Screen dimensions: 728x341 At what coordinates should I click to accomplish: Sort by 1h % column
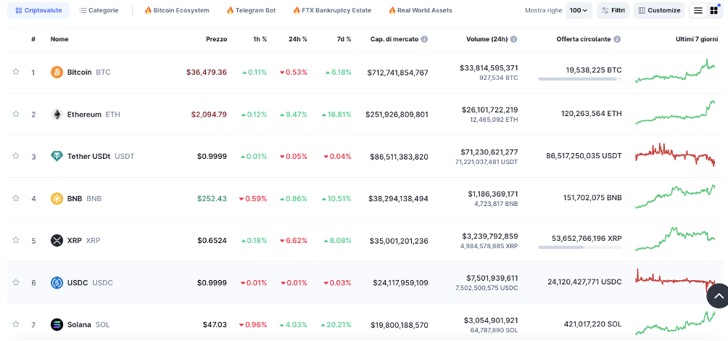click(260, 39)
